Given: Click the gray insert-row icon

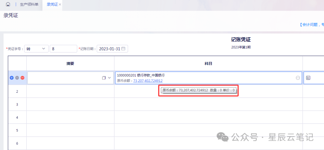Looking at the screenshot, I should click(x=17, y=78).
